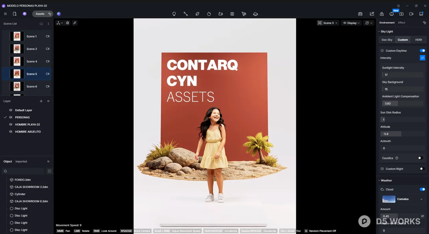Adjust the Sunlight Intensity slider

click(x=404, y=75)
